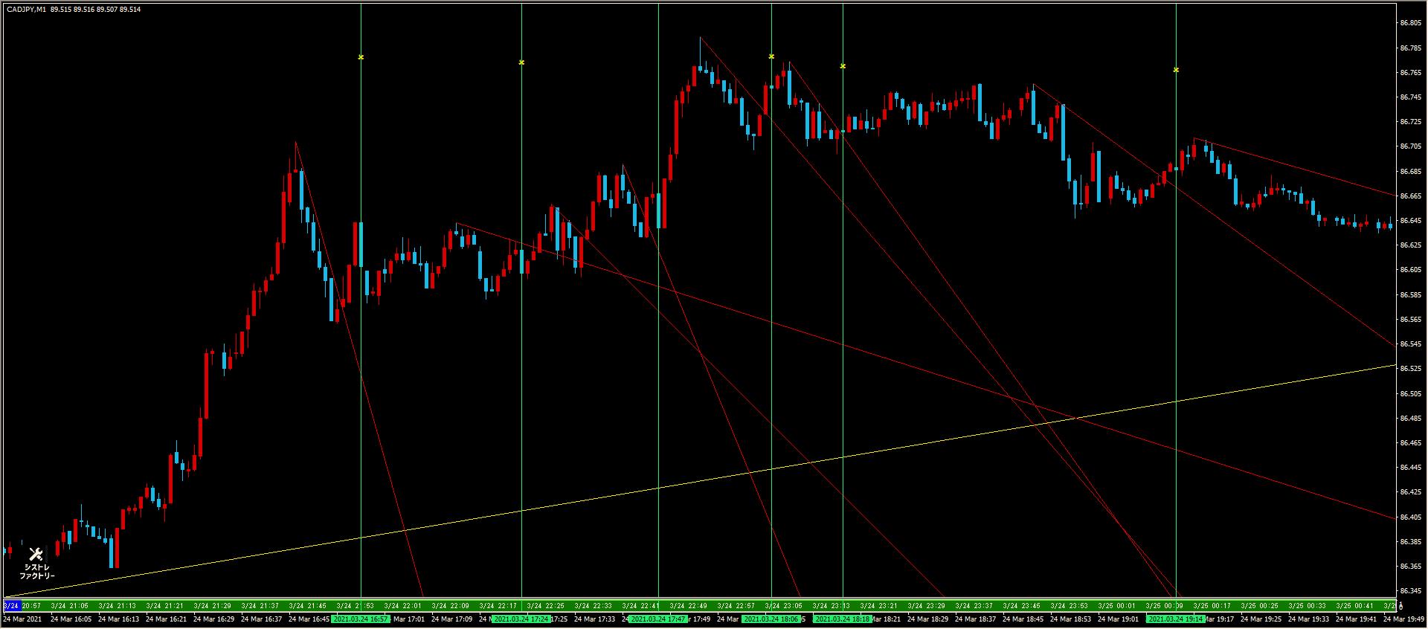This screenshot has width=1428, height=629.
Task: Click the 2021.03.24 17:24 date label
Action: tap(521, 619)
